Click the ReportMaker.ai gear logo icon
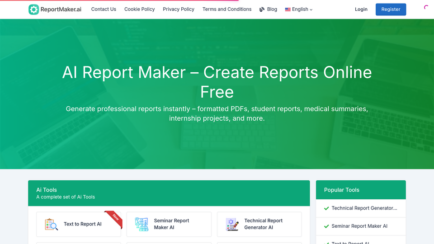This screenshot has width=434, height=244. (x=33, y=9)
